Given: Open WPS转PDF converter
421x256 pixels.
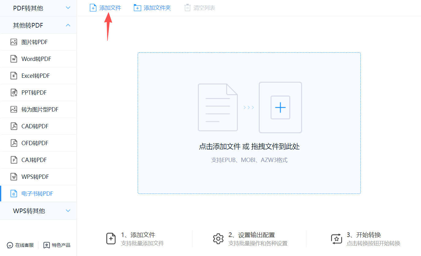Looking at the screenshot, I should click(x=38, y=177).
